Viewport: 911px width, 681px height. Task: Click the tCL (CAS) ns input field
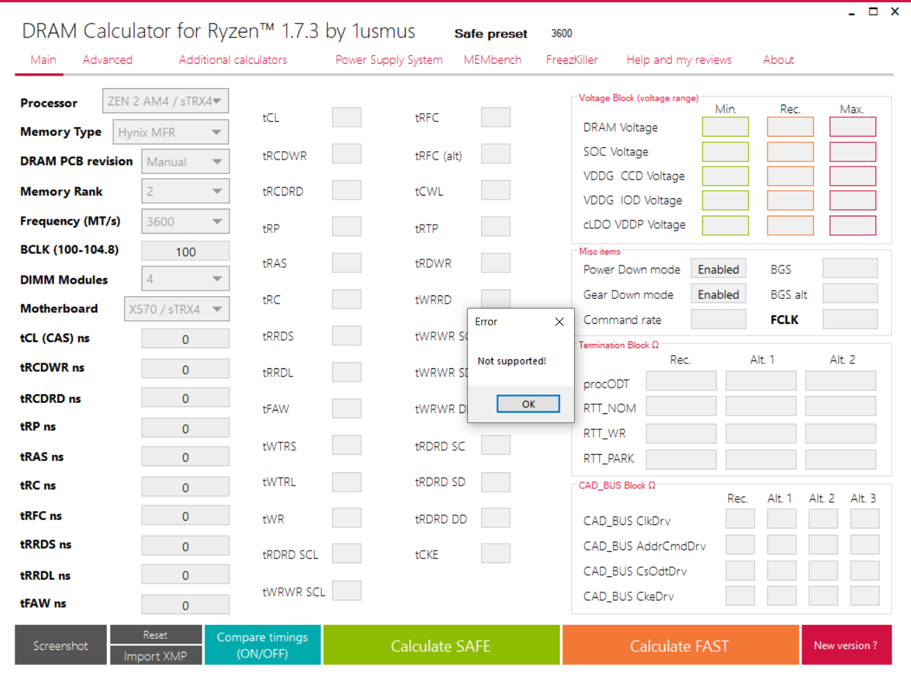(185, 338)
